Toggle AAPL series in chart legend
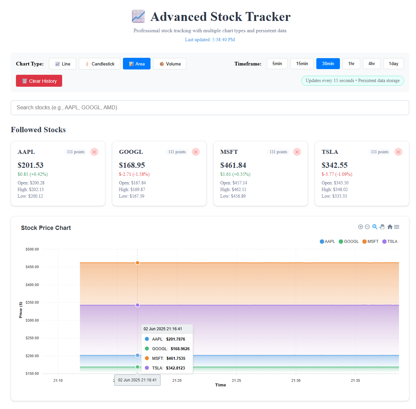 [x=328, y=242]
